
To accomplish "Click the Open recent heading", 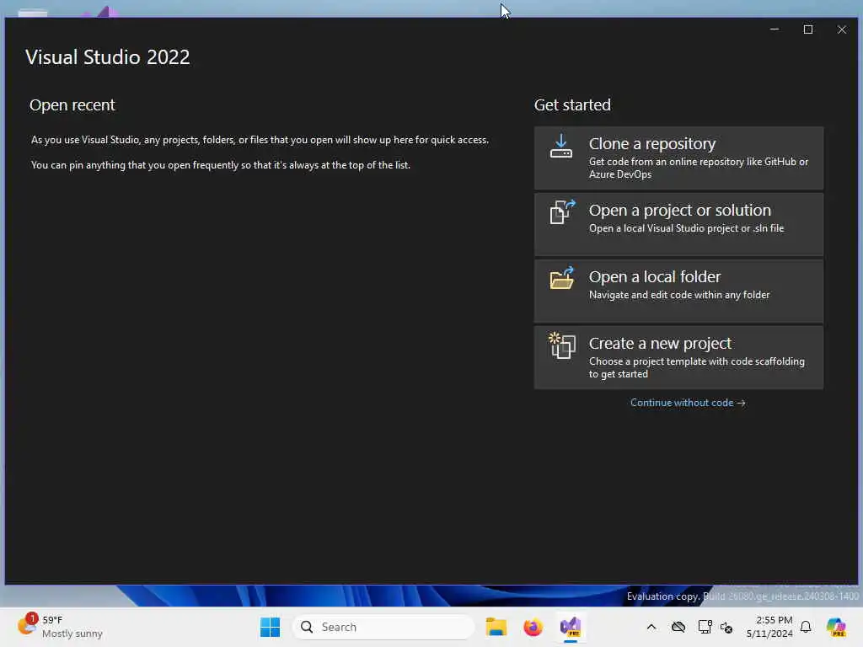I will coord(72,104).
